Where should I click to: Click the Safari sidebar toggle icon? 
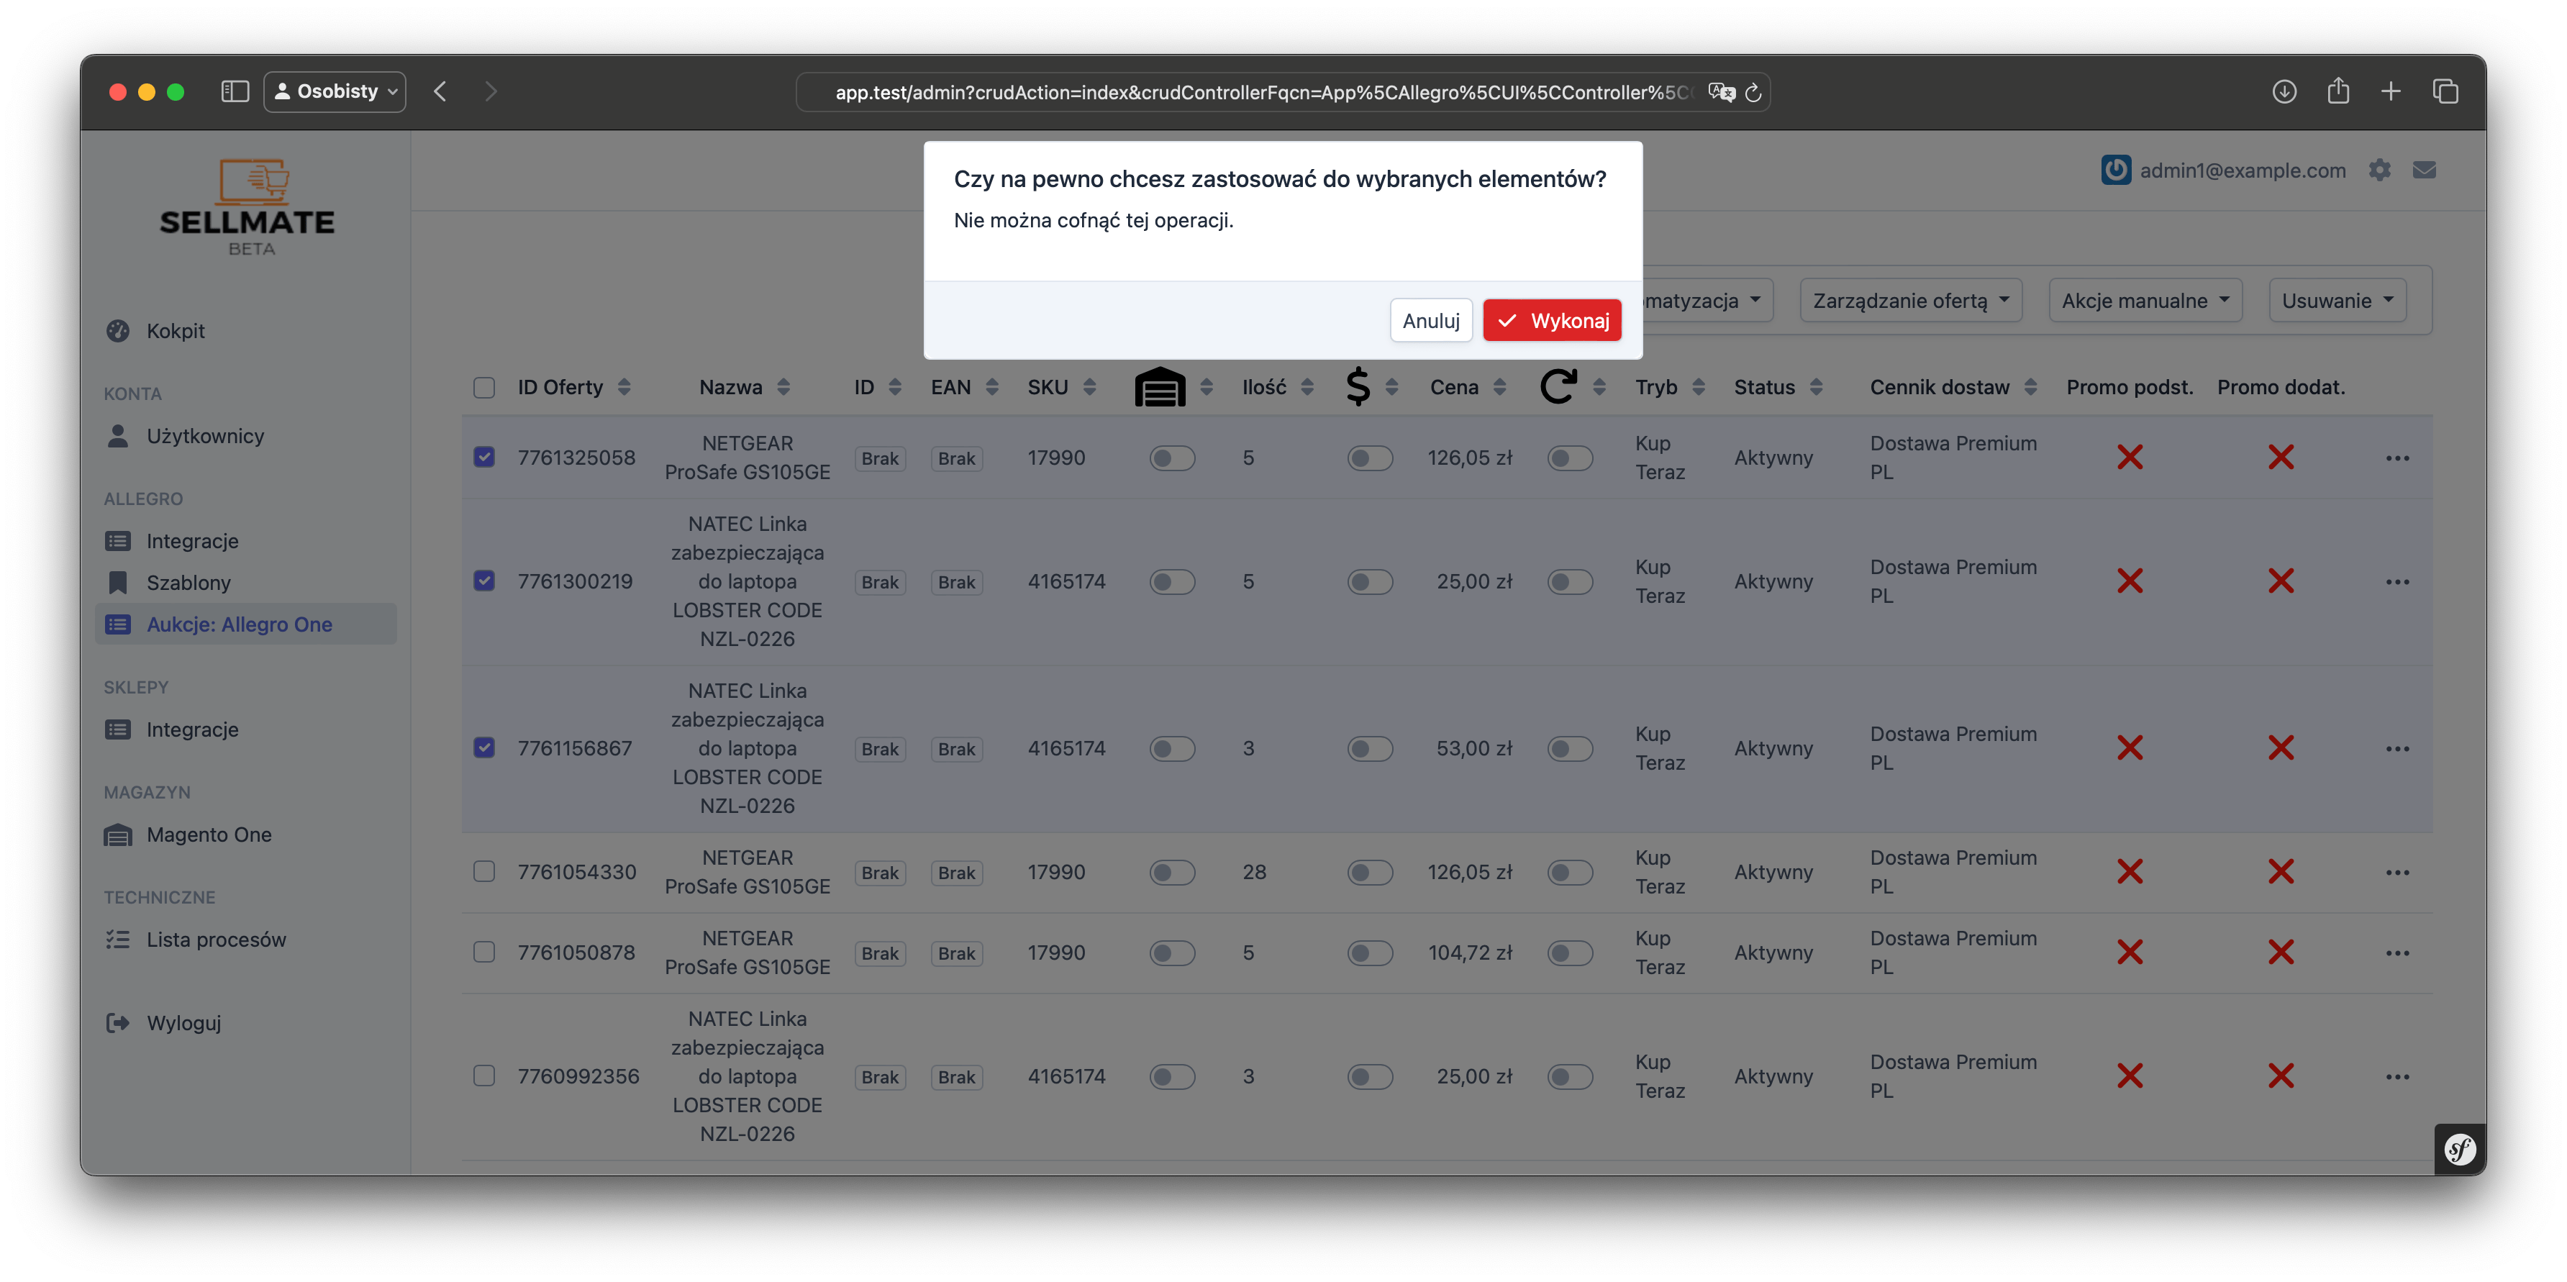234,91
